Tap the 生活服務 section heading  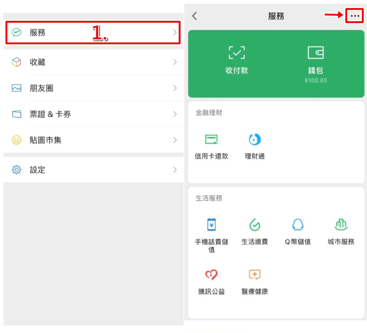tap(209, 198)
